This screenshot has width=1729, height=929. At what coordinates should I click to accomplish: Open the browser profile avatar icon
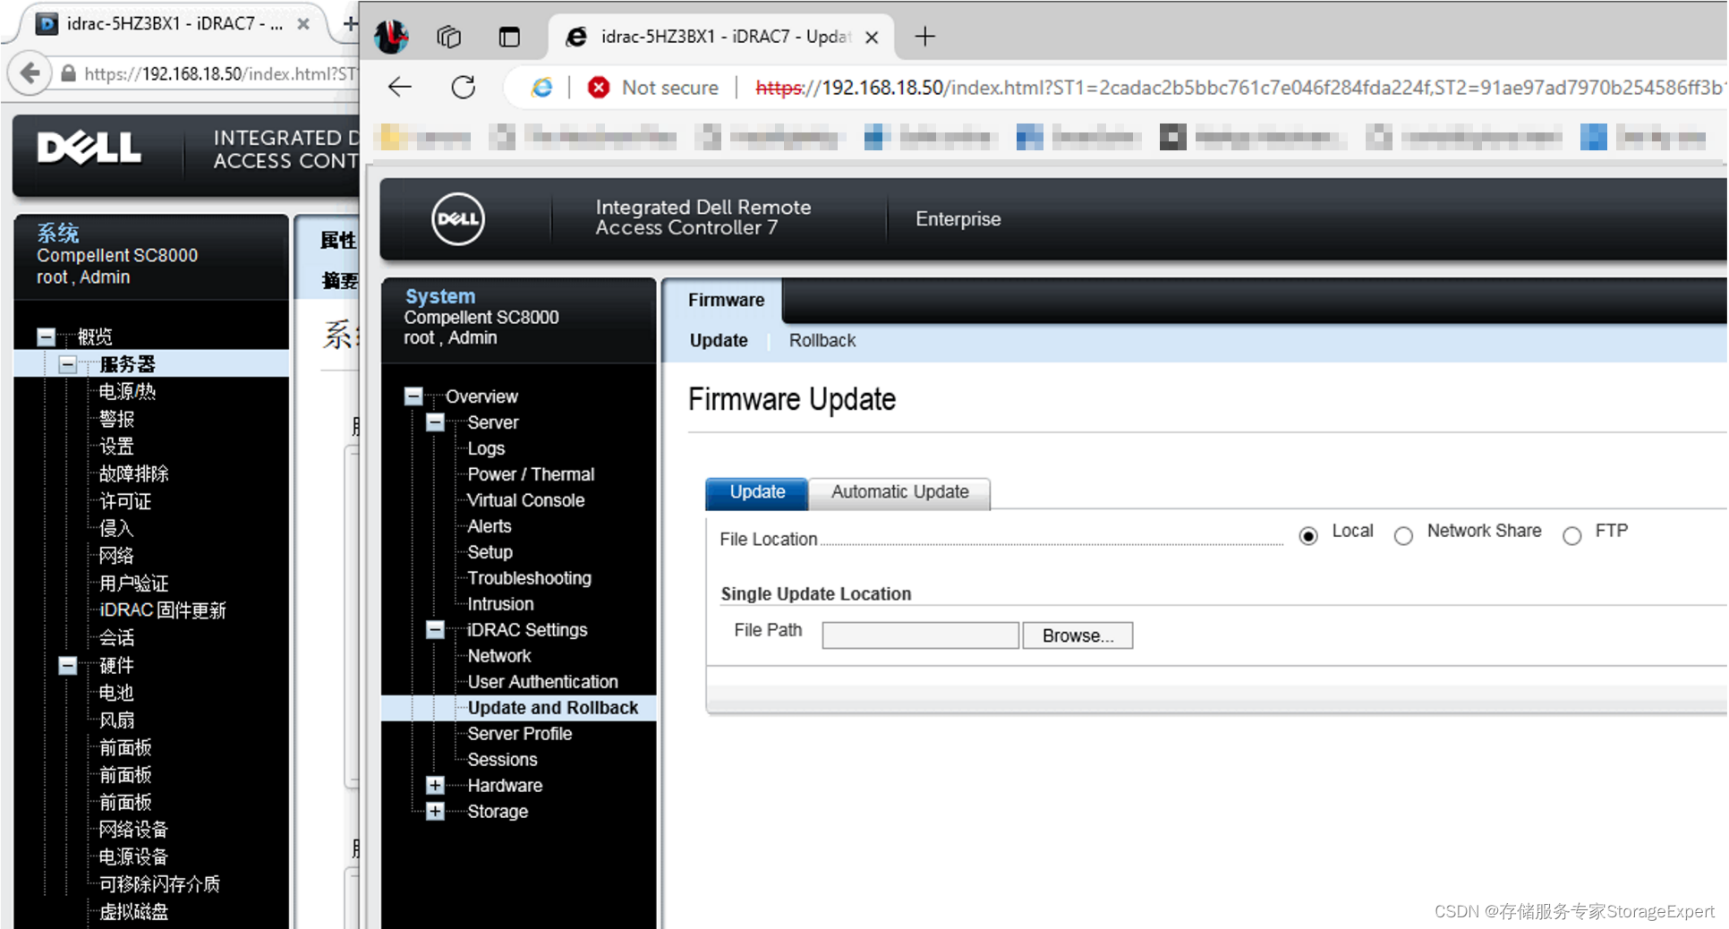pos(391,37)
